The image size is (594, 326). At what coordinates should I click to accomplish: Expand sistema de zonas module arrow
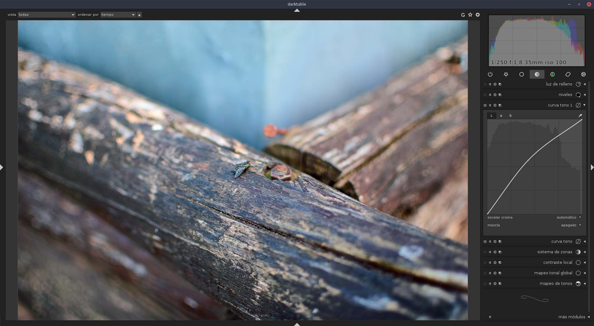[584, 252]
